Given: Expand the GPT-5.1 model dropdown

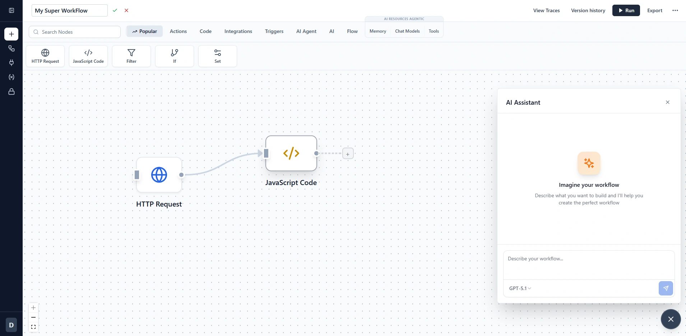Looking at the screenshot, I should click(520, 288).
